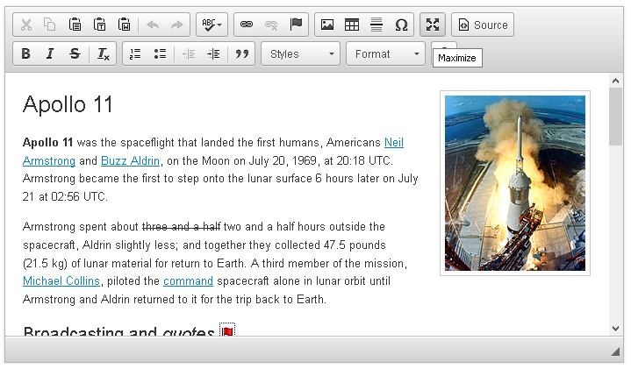Image resolution: width=631 pixels, height=369 pixels.
Task: Click the scrollbar up arrow
Action: pyautogui.click(x=615, y=81)
